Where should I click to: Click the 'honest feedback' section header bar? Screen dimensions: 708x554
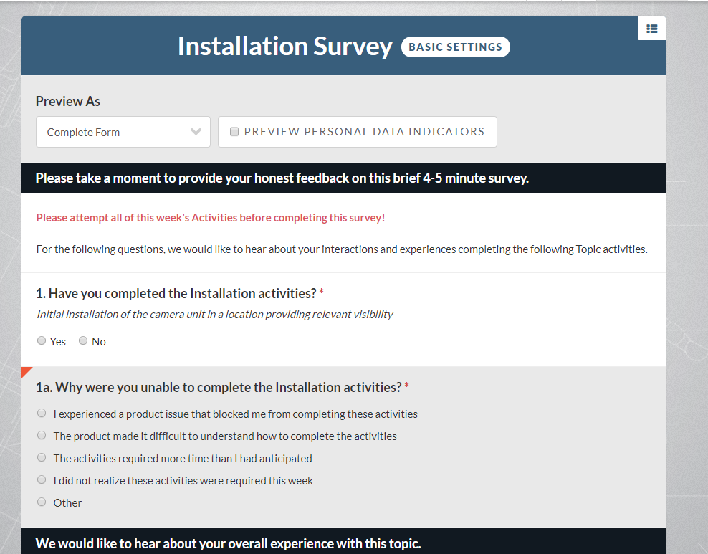[x=344, y=178]
